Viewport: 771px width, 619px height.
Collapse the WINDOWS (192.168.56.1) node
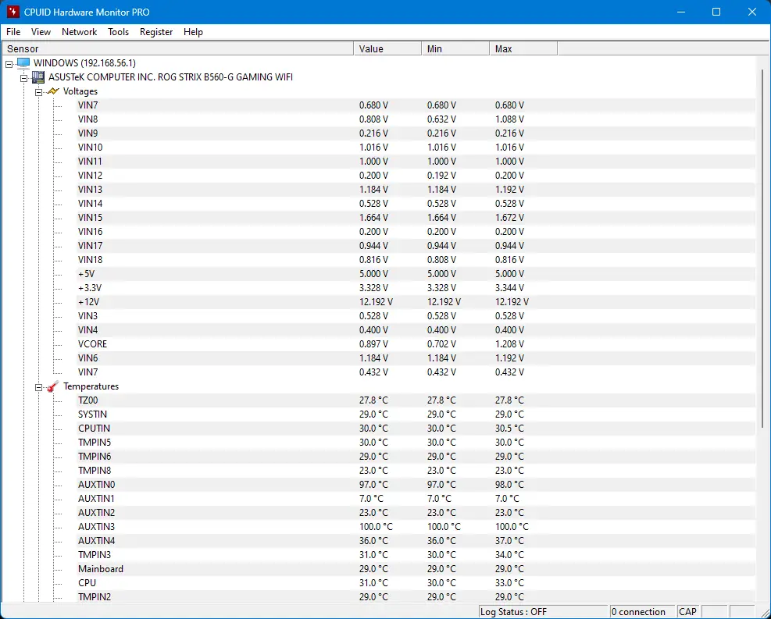pyautogui.click(x=9, y=64)
